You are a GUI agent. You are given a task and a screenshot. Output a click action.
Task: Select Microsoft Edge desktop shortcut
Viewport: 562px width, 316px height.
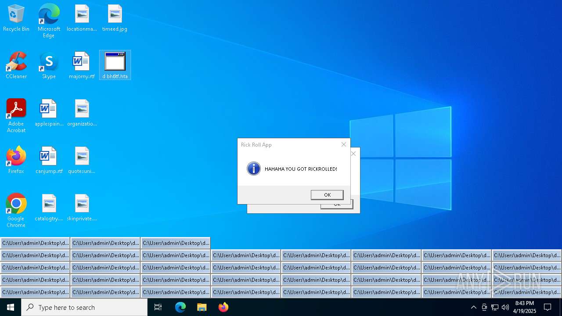point(49,21)
